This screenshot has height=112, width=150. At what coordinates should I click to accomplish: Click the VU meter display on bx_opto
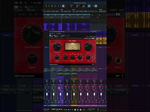(72, 46)
